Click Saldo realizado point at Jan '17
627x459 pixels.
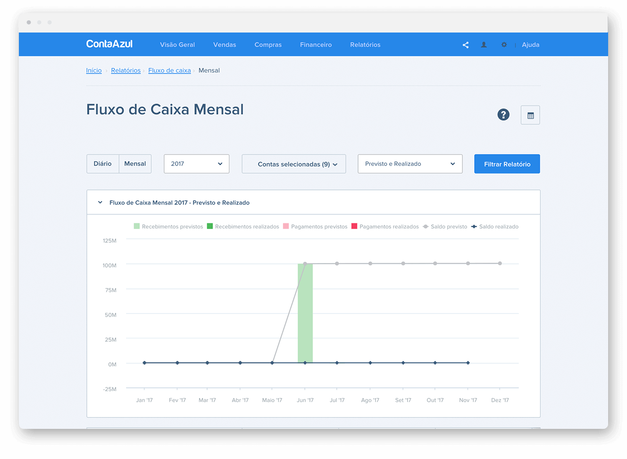[144, 363]
